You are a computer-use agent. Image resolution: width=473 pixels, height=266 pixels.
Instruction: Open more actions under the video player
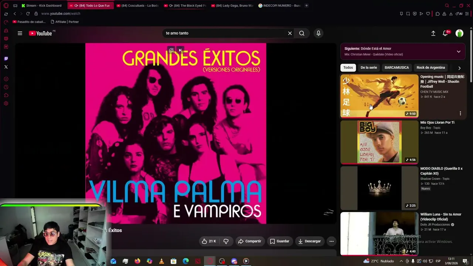tap(331, 241)
